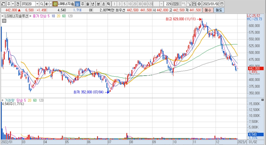Click the small square before 거래량 legend
Viewport: 266px width, 145px height.
[x=2, y=100]
